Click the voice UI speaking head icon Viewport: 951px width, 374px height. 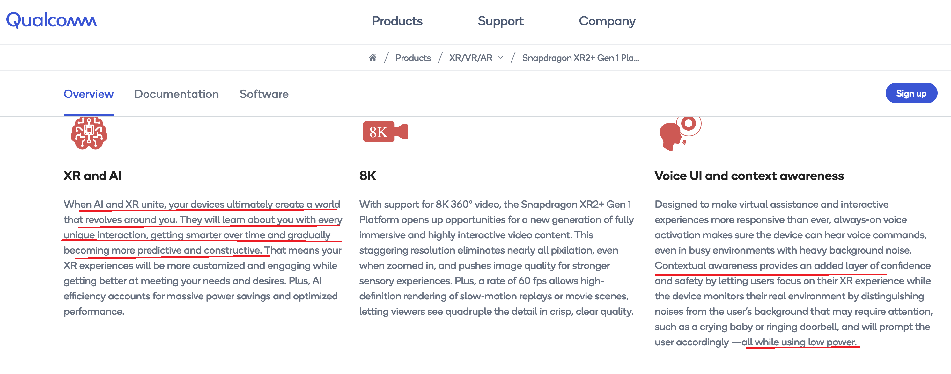point(679,134)
